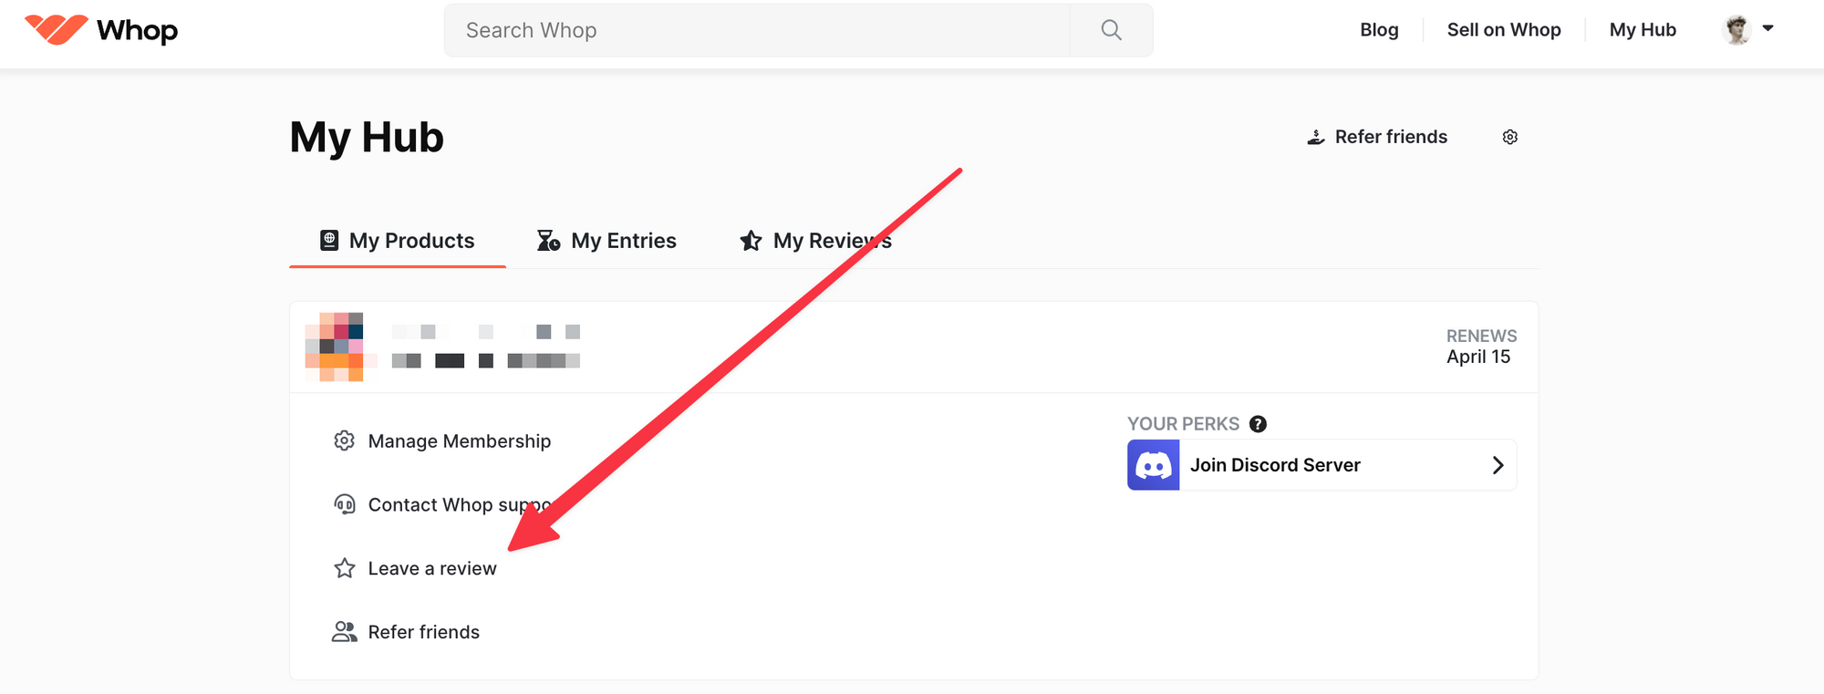Click the support headset icon

coord(344,504)
